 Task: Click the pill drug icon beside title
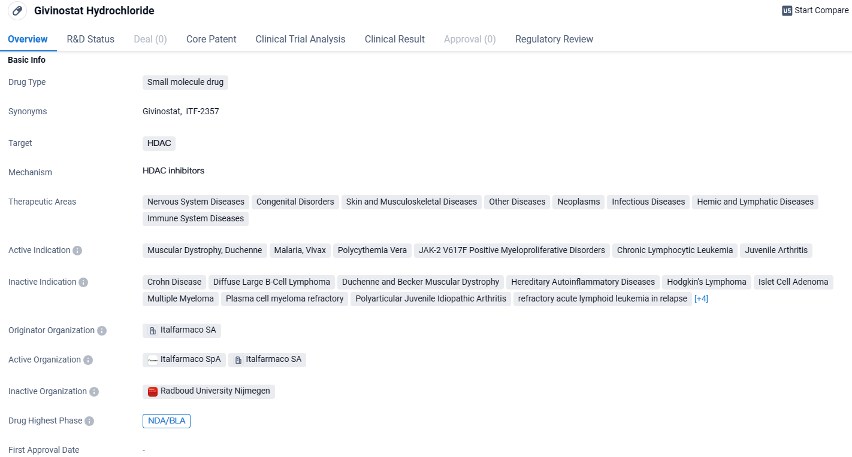(17, 11)
